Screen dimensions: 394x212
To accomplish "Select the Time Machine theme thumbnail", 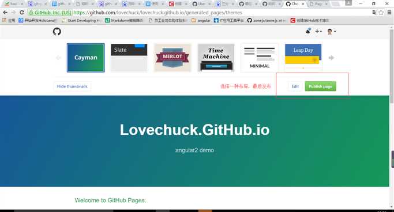I will coord(216,58).
